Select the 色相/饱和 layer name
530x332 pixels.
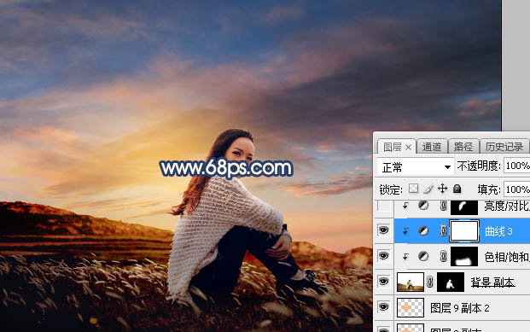pyautogui.click(x=507, y=257)
